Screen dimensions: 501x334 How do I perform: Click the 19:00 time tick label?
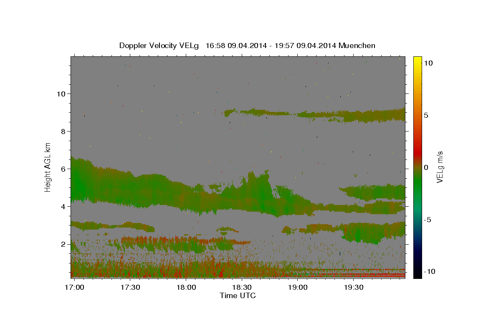pyautogui.click(x=298, y=288)
